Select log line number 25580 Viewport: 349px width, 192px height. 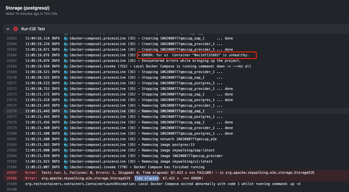click(x=12, y=134)
